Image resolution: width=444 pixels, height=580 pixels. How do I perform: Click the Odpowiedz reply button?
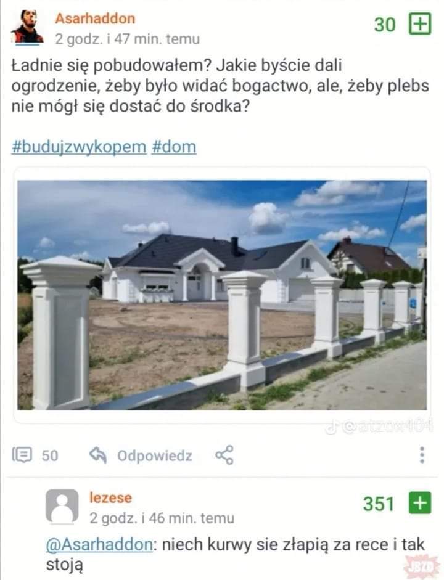click(x=155, y=455)
